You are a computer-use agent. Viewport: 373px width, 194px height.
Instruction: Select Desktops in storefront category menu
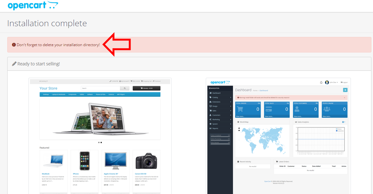pos(46,94)
